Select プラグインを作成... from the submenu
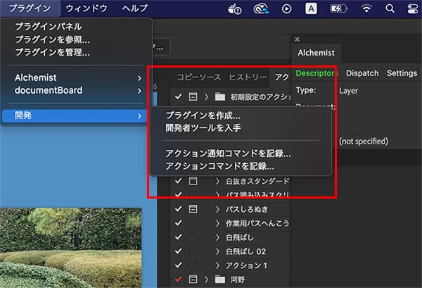 click(203, 115)
